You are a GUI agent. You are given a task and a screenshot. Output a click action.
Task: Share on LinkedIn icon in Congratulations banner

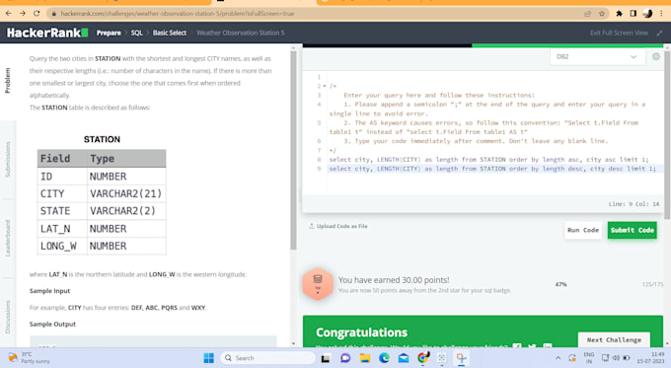click(x=548, y=345)
